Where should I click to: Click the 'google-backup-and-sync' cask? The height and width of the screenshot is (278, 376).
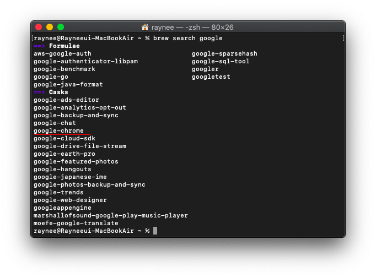(76, 116)
